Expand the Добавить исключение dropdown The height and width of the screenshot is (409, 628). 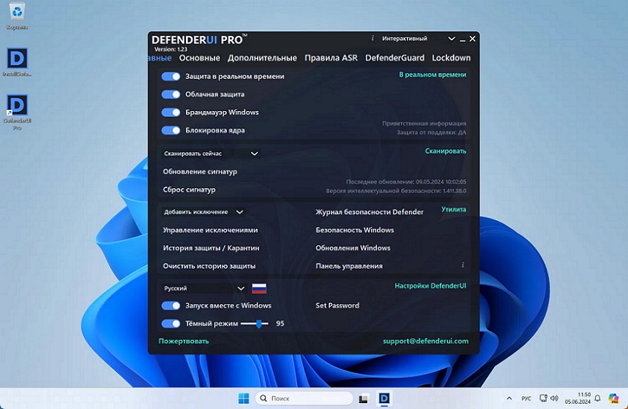tap(203, 212)
